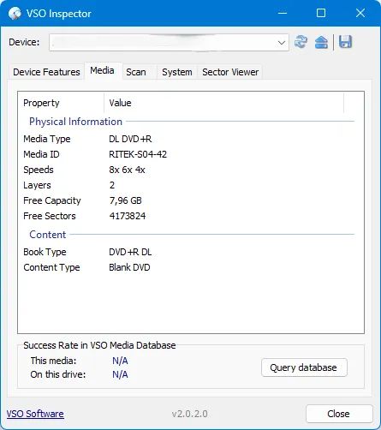381x430 pixels.
Task: Click the value DVD+R DL
Action: click(130, 252)
